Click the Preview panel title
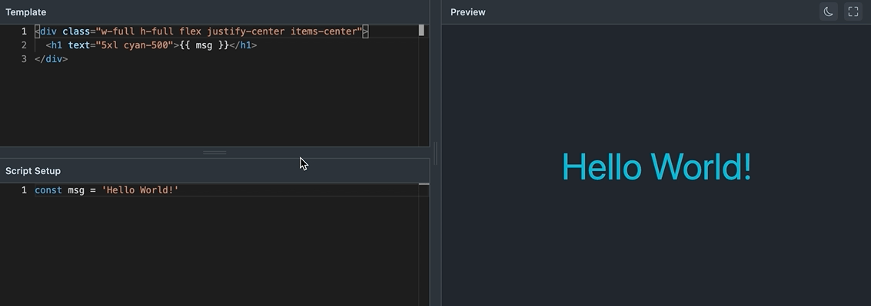Image resolution: width=871 pixels, height=306 pixels. click(467, 12)
